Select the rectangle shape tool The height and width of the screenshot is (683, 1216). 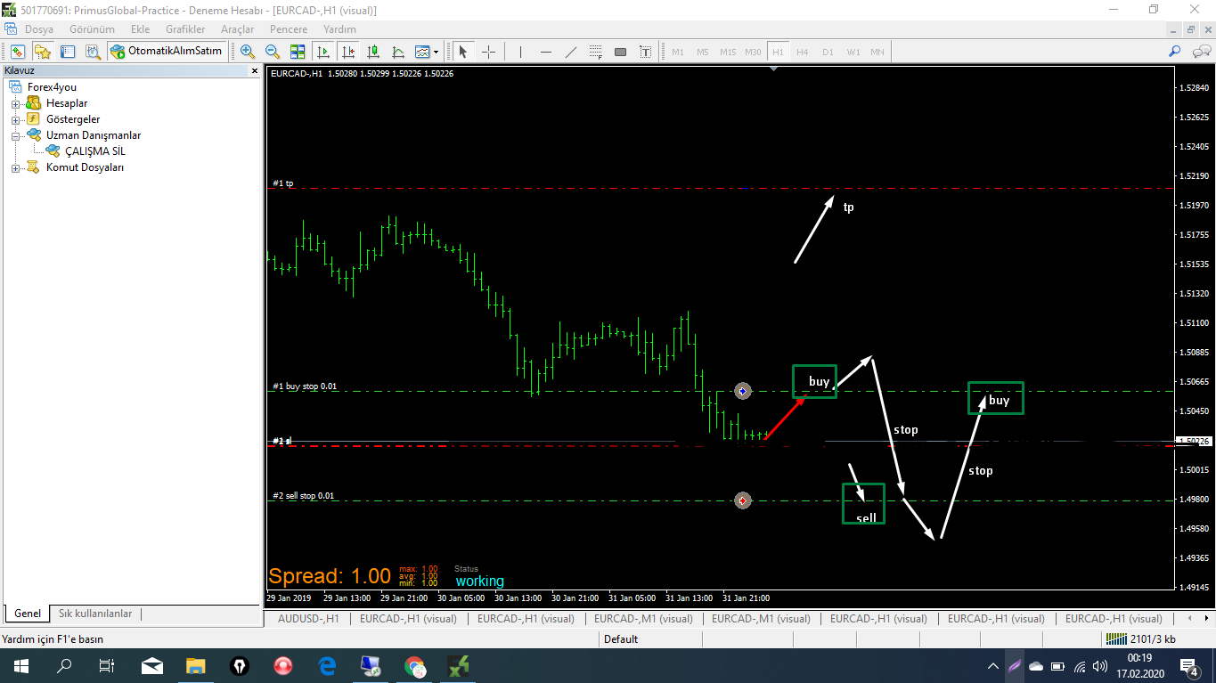621,52
